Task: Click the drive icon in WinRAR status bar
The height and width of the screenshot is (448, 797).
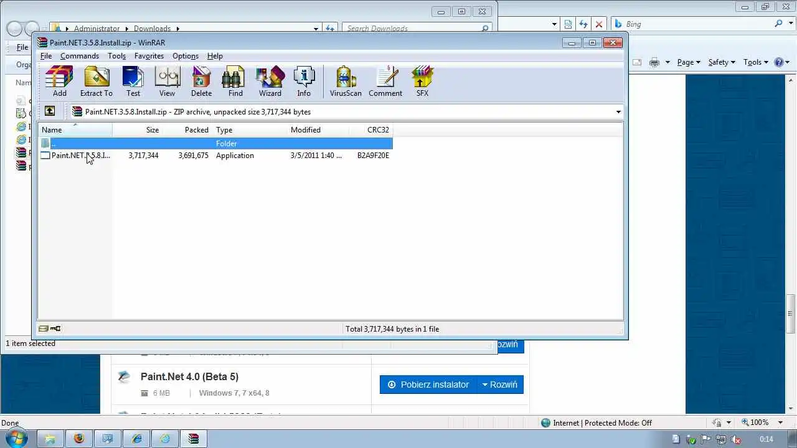Action: [x=44, y=329]
